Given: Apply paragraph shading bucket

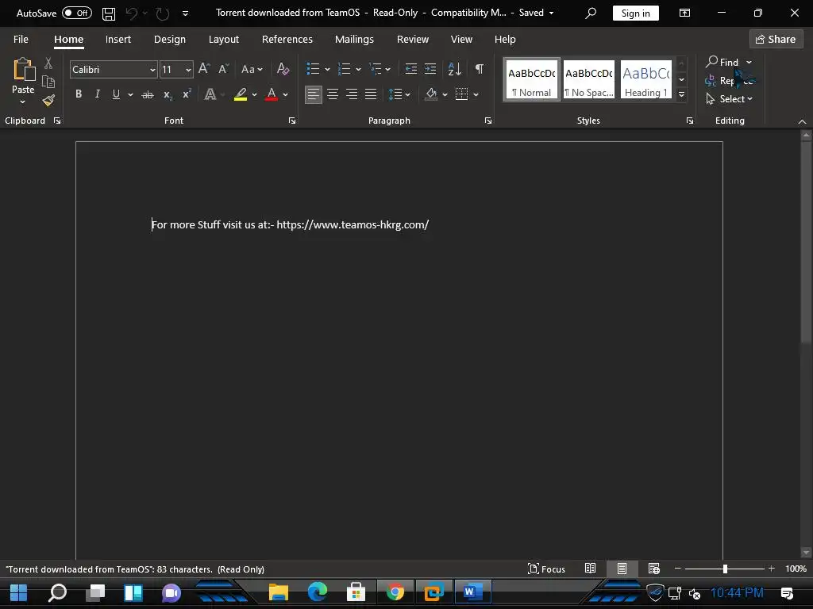Looking at the screenshot, I should pyautogui.click(x=431, y=94).
